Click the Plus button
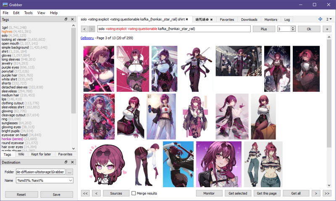Screen dimensions: 336x201 (264, 29)
